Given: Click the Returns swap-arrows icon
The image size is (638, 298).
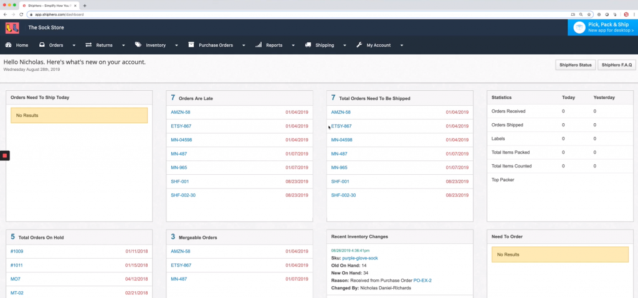Looking at the screenshot, I should (x=88, y=45).
